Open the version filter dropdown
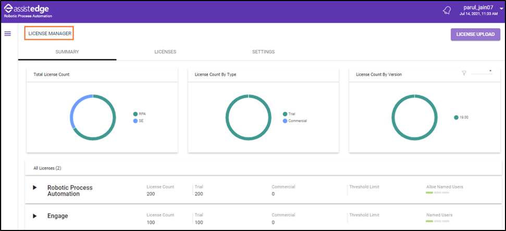 pyautogui.click(x=483, y=71)
